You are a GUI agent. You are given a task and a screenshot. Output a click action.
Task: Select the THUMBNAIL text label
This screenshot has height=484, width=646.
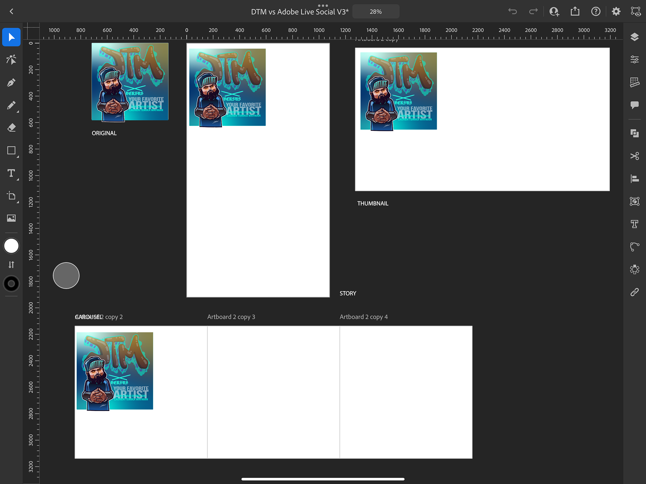(x=373, y=203)
